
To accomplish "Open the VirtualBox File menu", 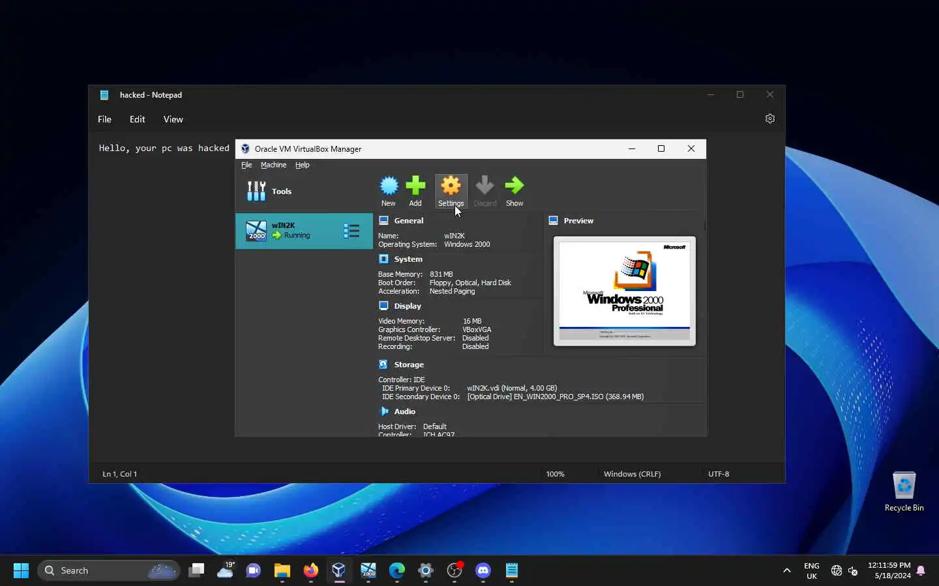I will pyautogui.click(x=246, y=165).
